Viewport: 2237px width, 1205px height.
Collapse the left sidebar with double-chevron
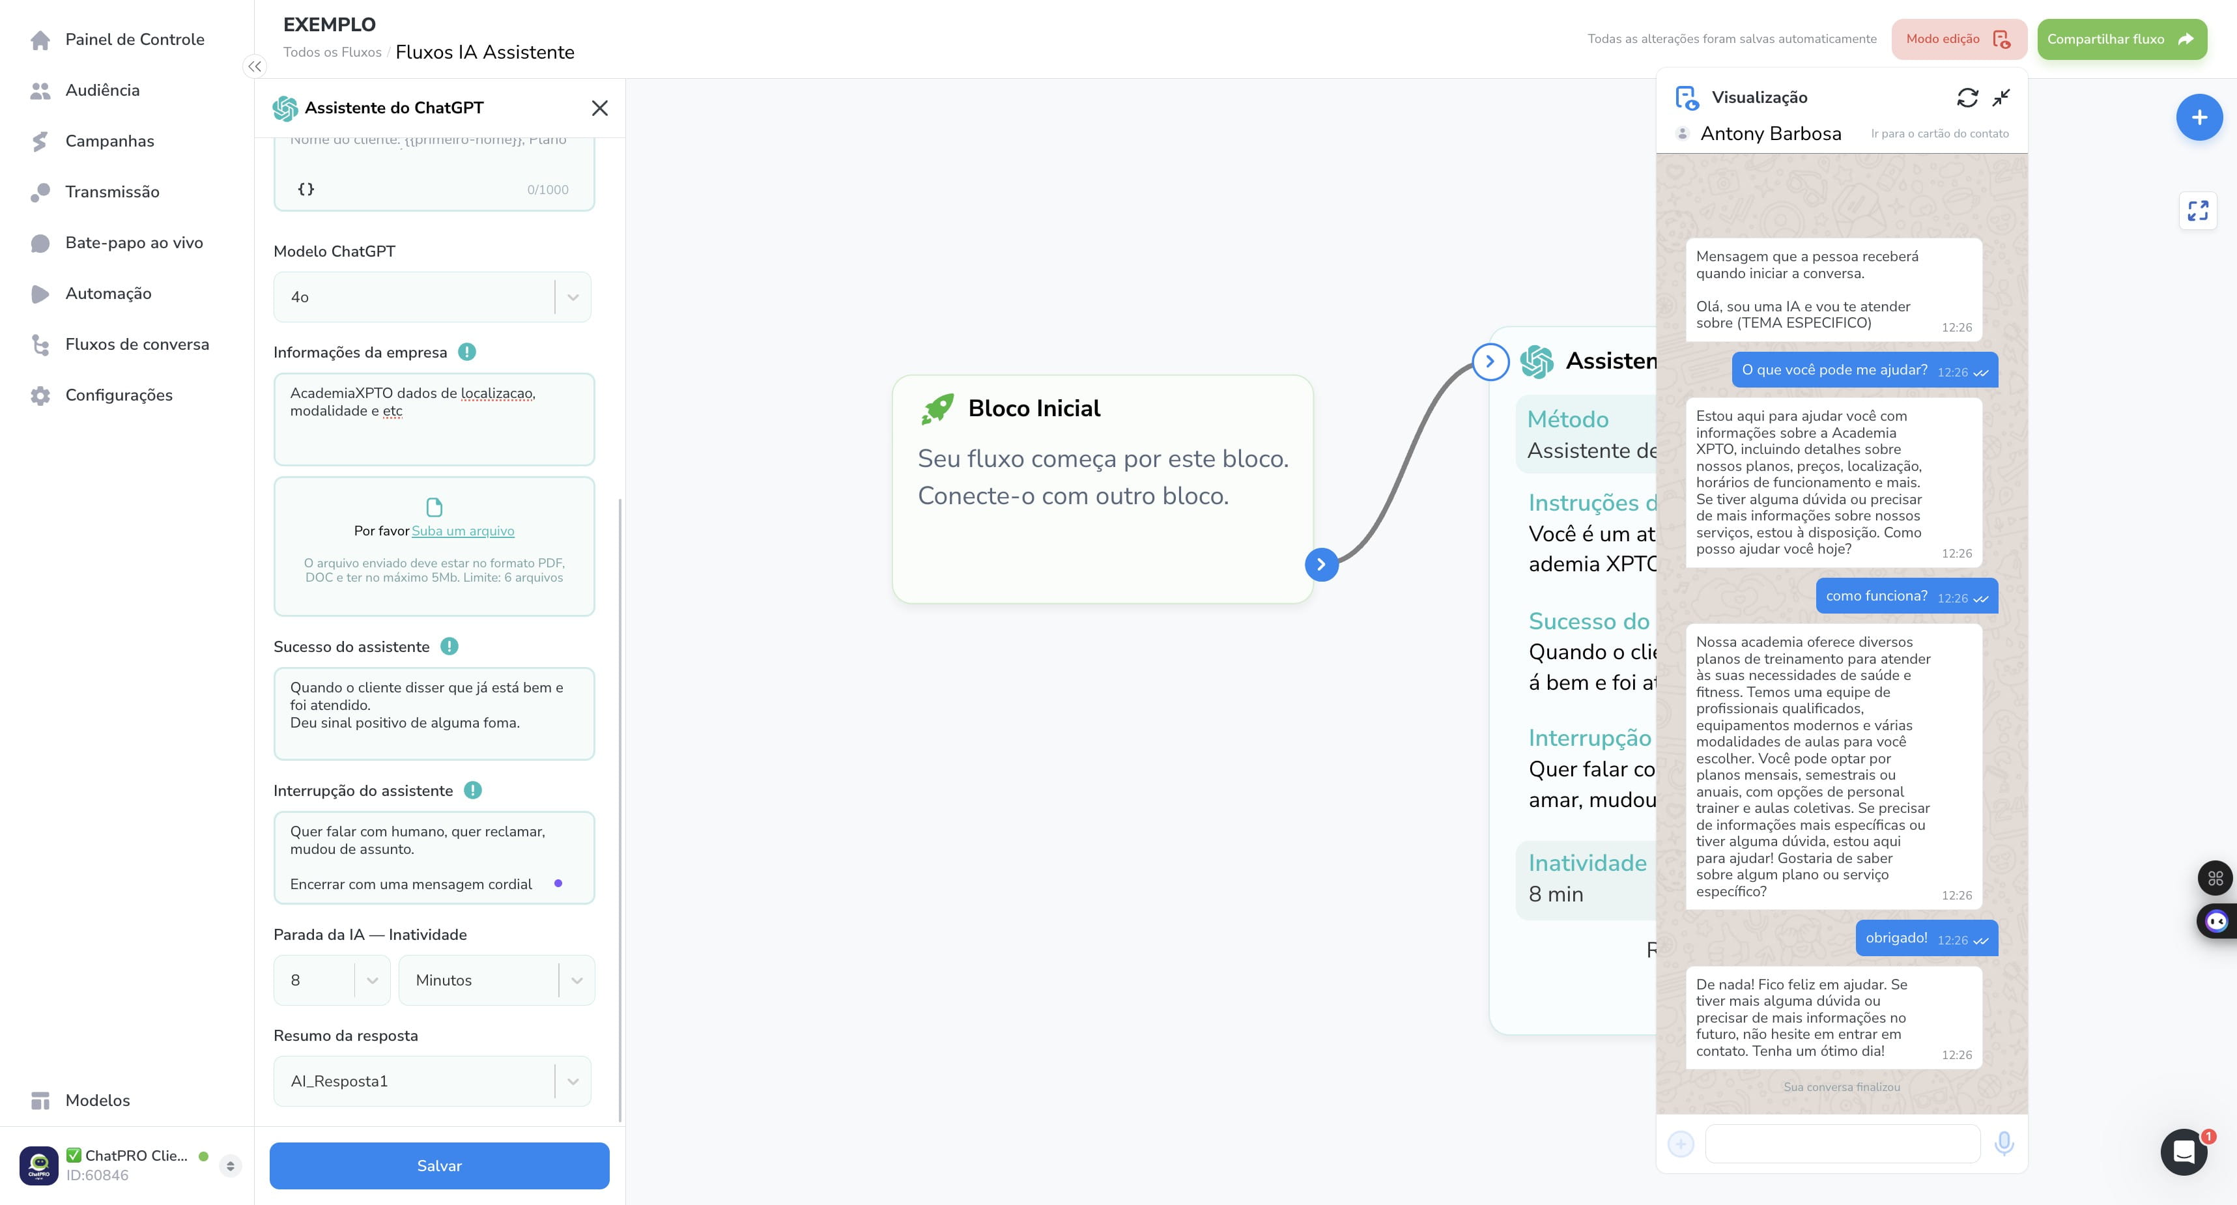point(255,66)
